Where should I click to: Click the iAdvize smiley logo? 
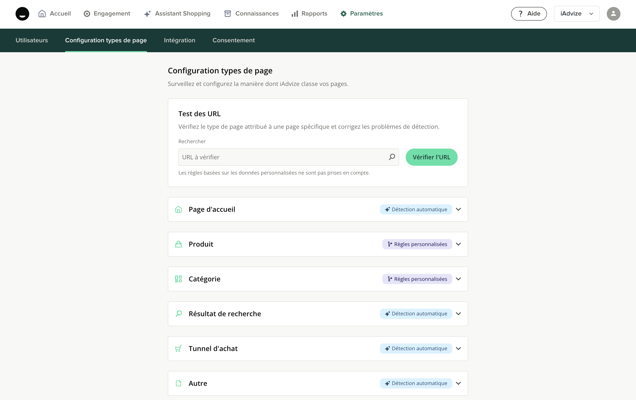[22, 14]
